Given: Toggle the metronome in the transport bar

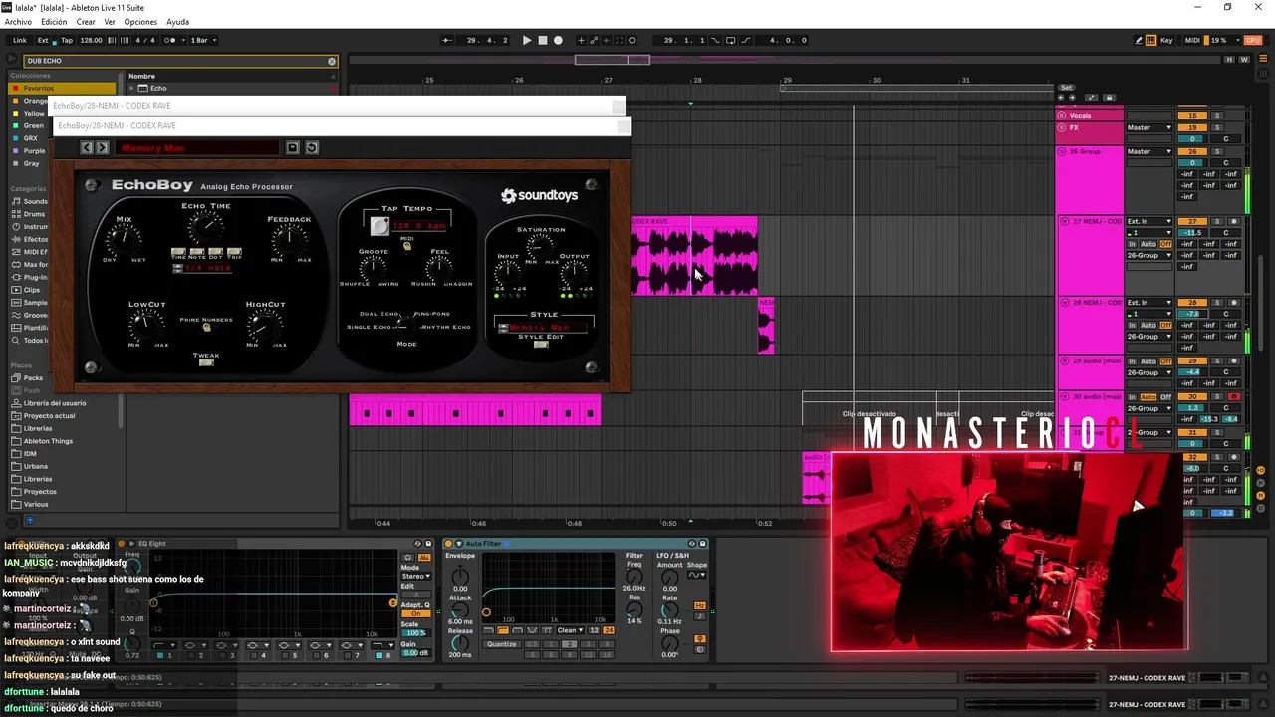Looking at the screenshot, I should pyautogui.click(x=171, y=40).
